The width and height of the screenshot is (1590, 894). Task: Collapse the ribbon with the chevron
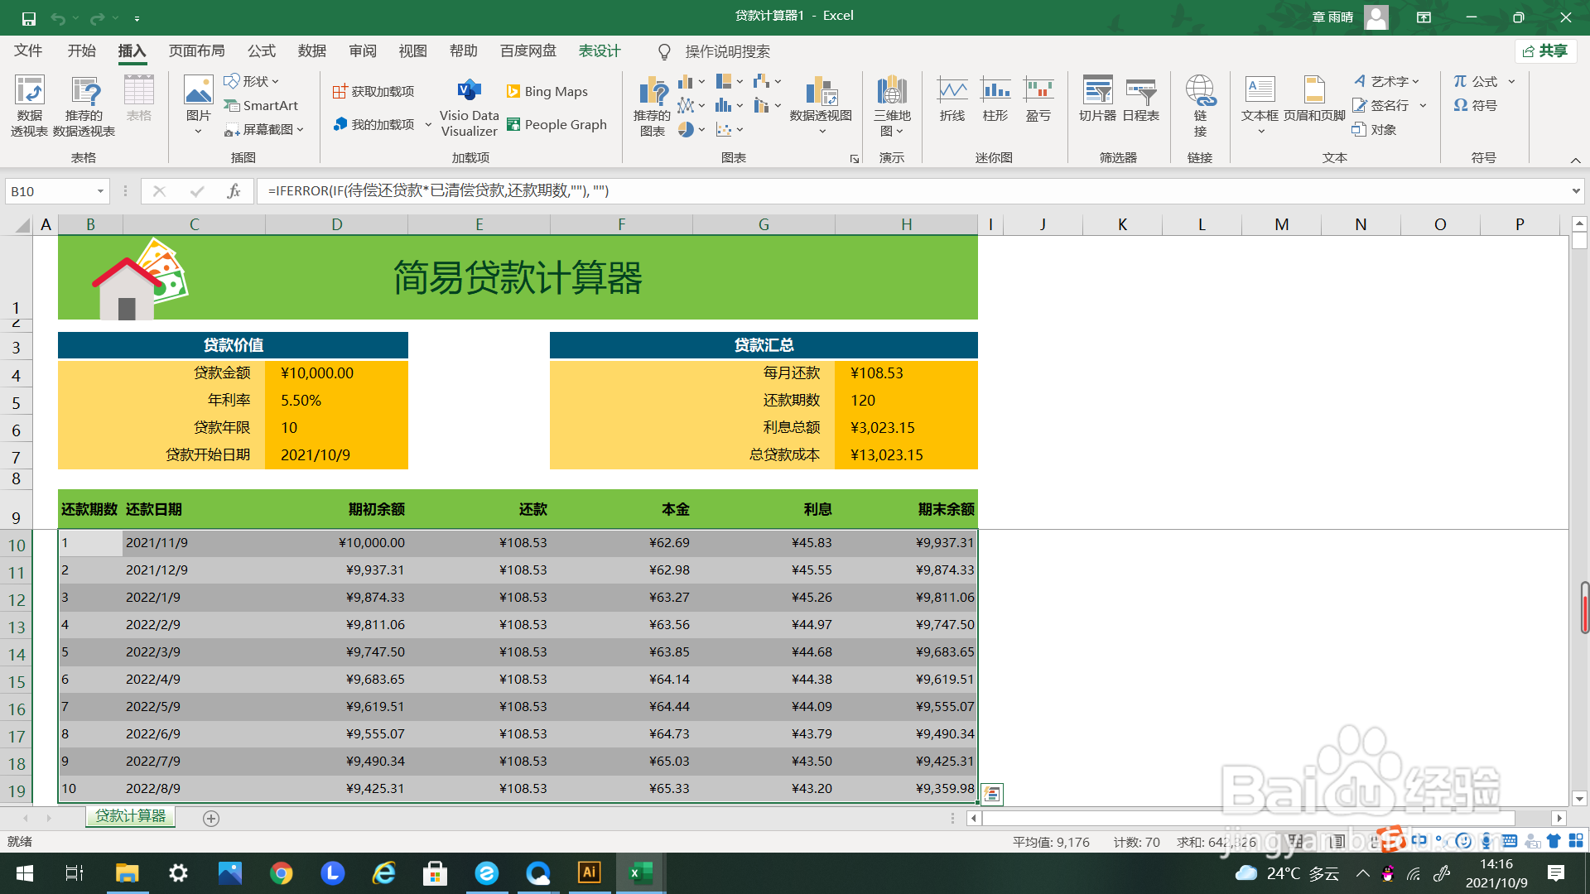click(x=1575, y=160)
